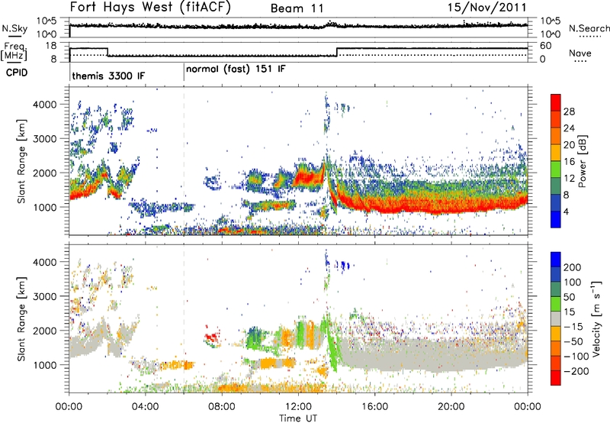Select the '-200' tick on Velocity colorbar

(576, 371)
